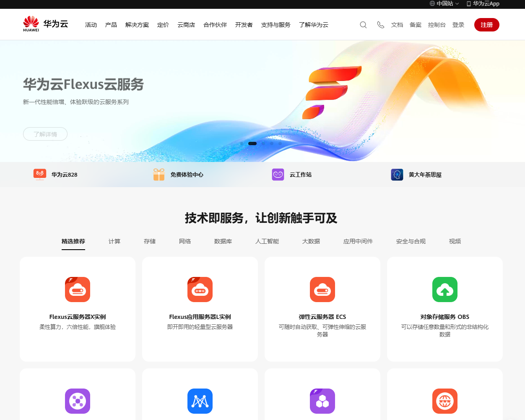Click the 黄大年茶思屋 icon
The height and width of the screenshot is (420, 525).
tap(397, 174)
